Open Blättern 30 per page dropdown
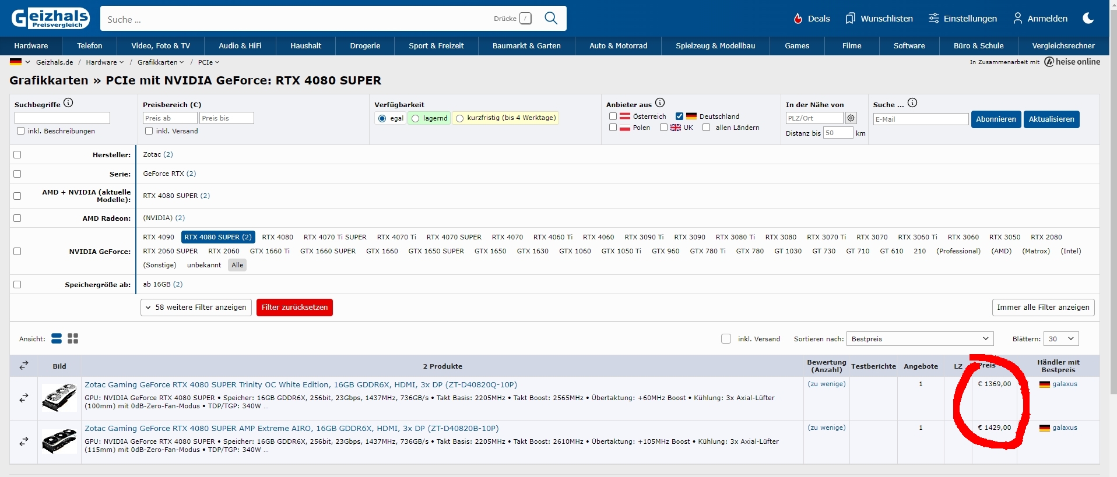Image resolution: width=1117 pixels, height=477 pixels. pos(1061,339)
